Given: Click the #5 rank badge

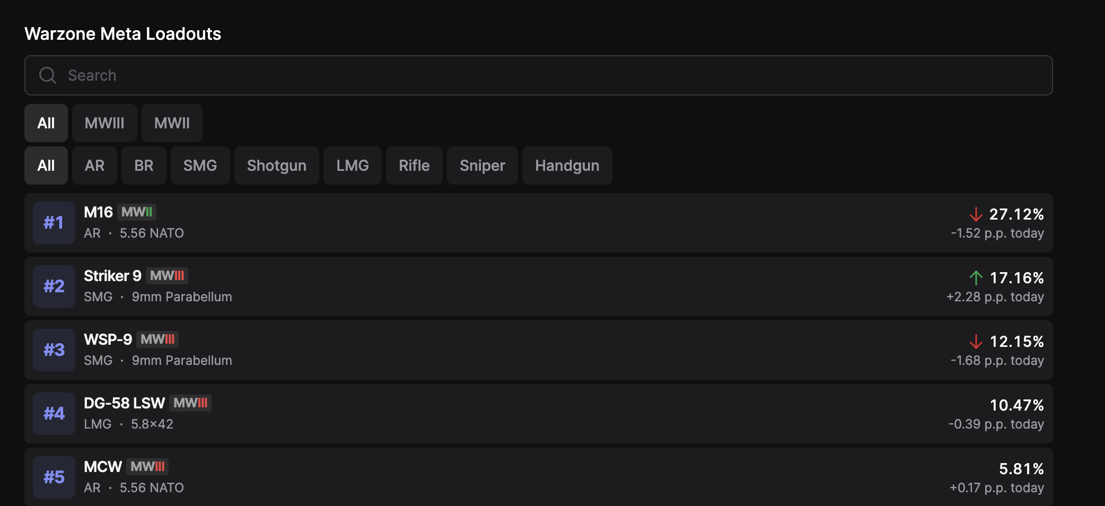Looking at the screenshot, I should point(54,477).
